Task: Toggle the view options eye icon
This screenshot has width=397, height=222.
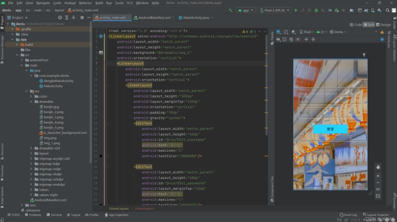Action: click(x=278, y=40)
